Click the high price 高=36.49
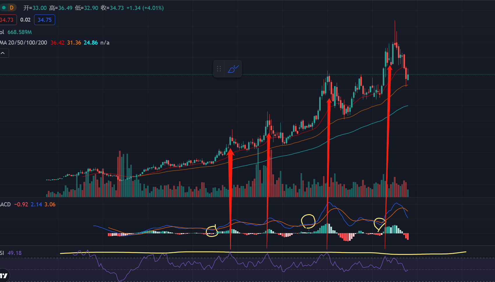The image size is (495, 282). [x=61, y=8]
